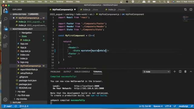Open .gitignore in the file tree
Image resolution: width=194 pixels, height=109 pixels.
[24, 77]
